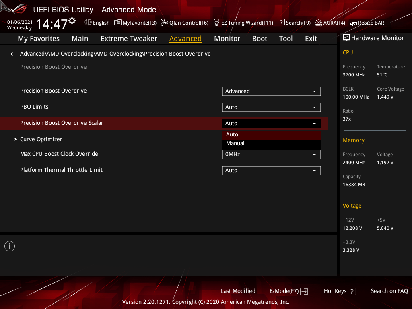The width and height of the screenshot is (412, 309).
Task: Click Core Voltage 1.449 V value
Action: 385,97
